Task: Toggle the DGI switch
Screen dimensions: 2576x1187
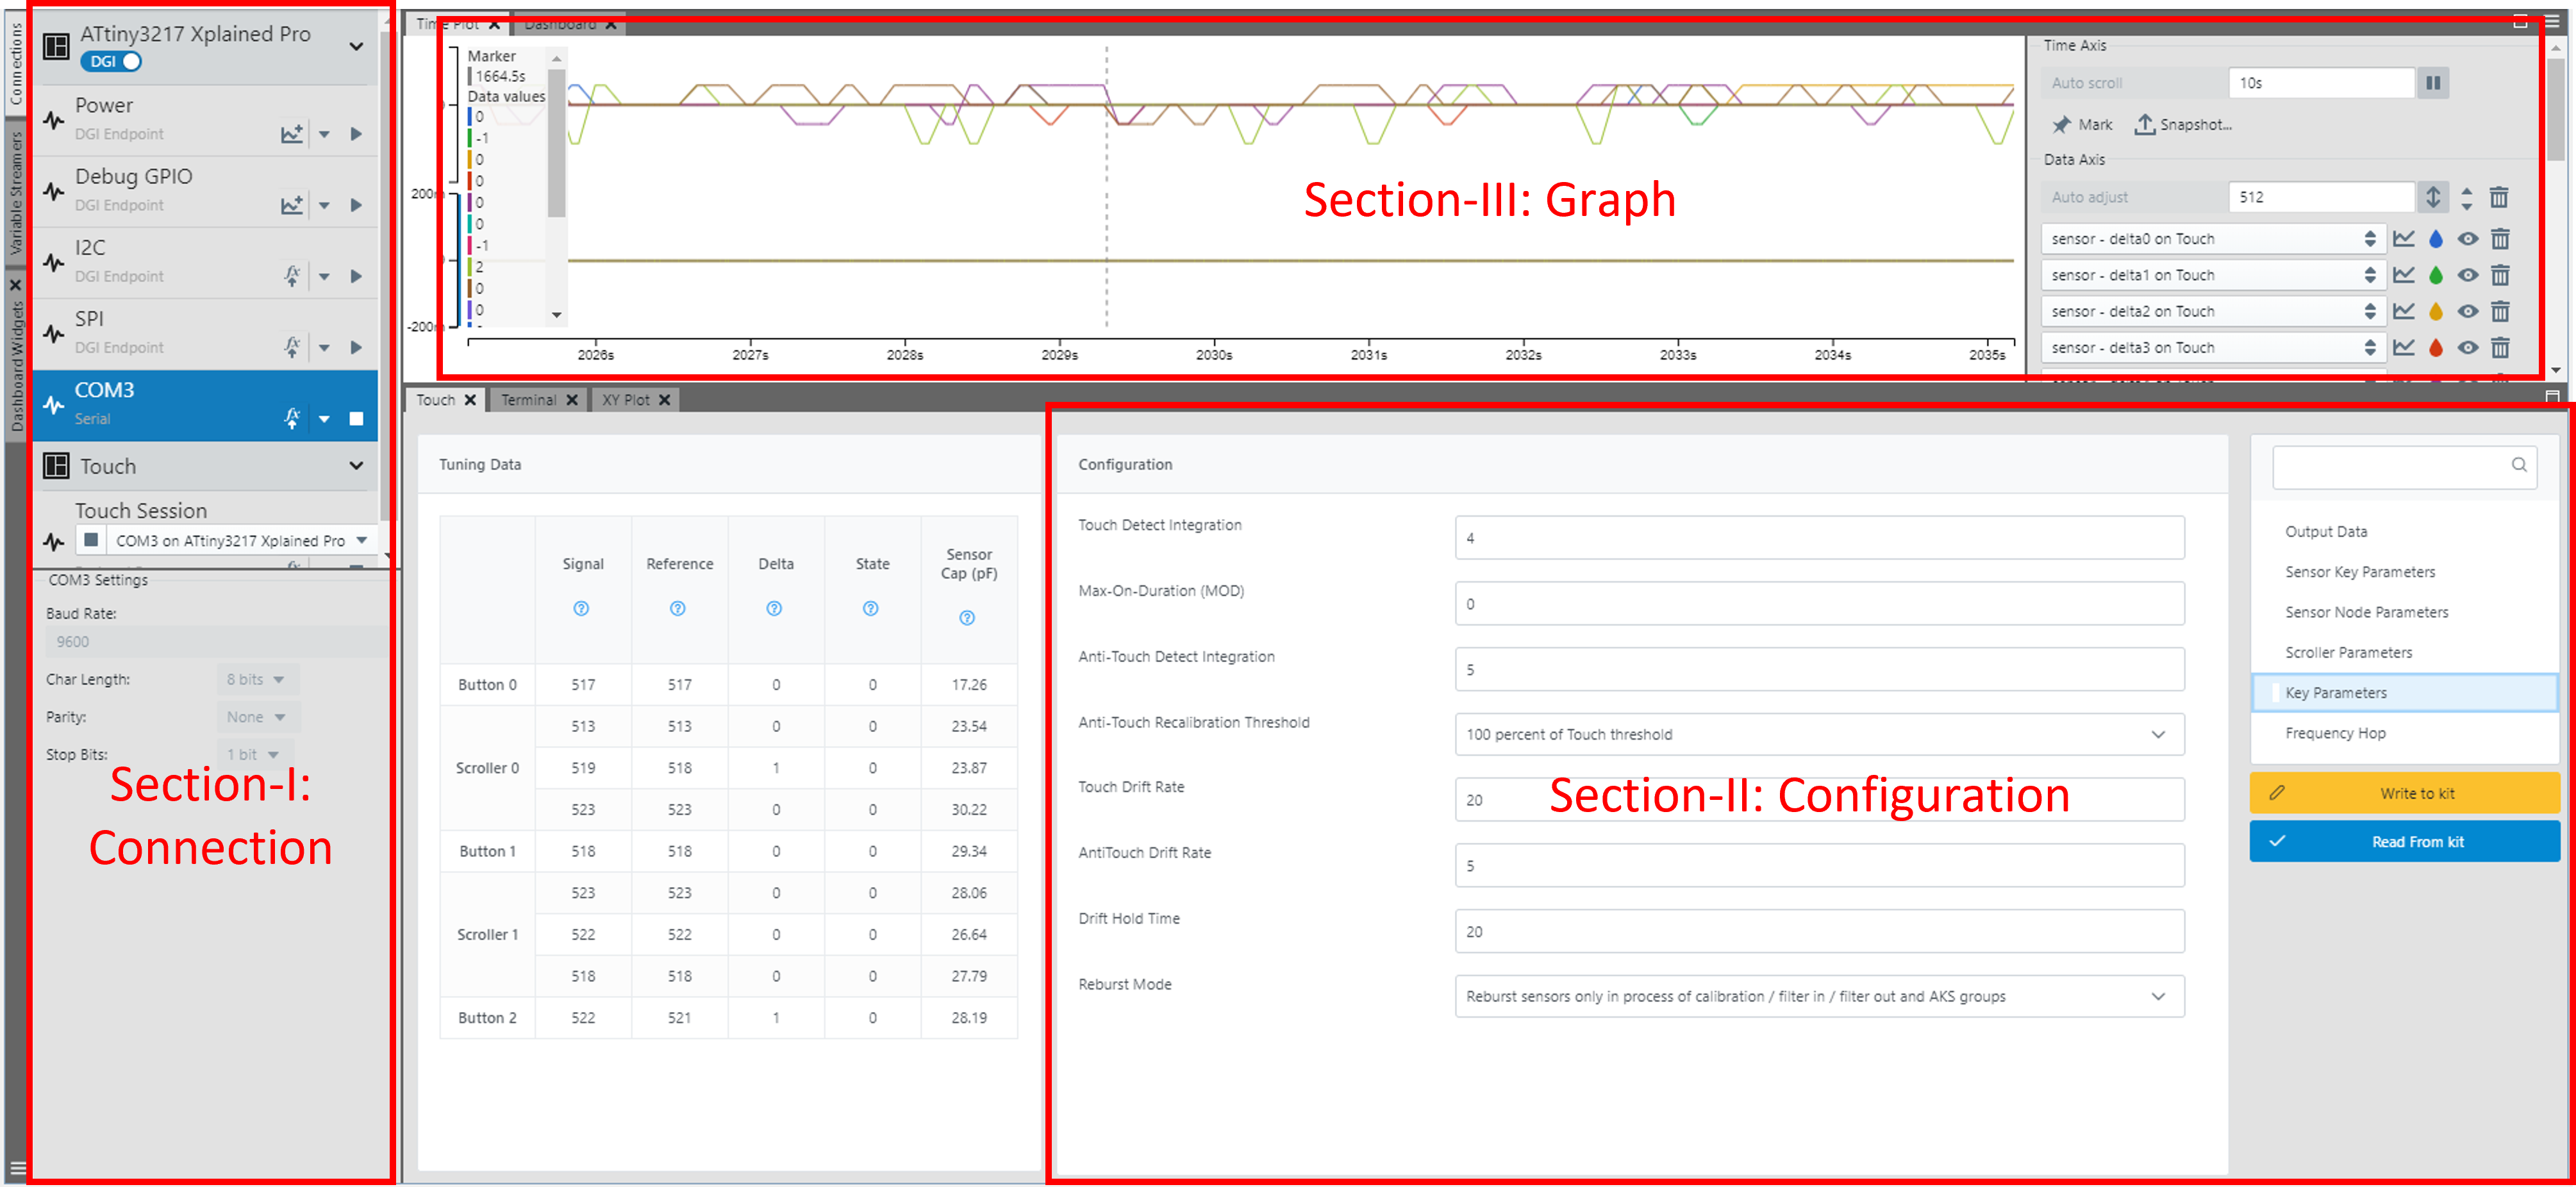Action: (x=111, y=62)
